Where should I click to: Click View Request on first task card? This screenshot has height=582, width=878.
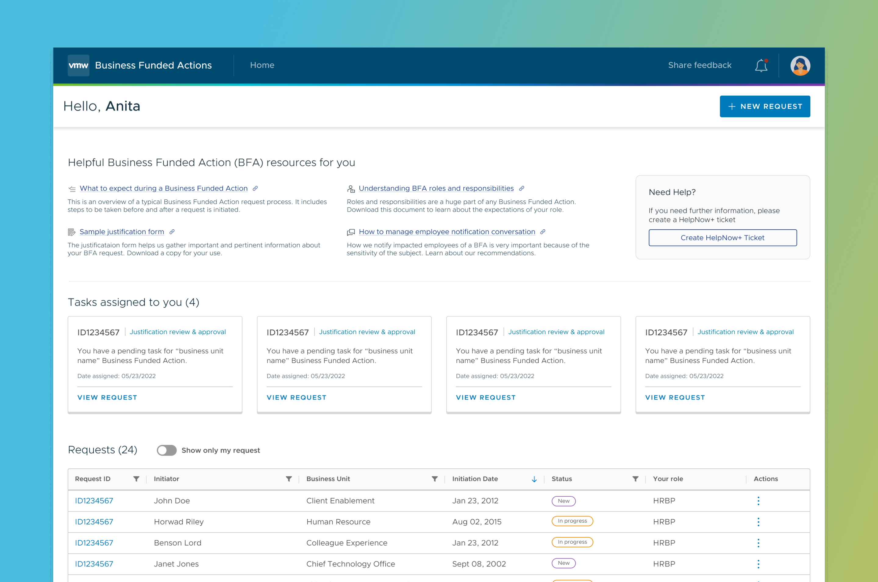107,397
